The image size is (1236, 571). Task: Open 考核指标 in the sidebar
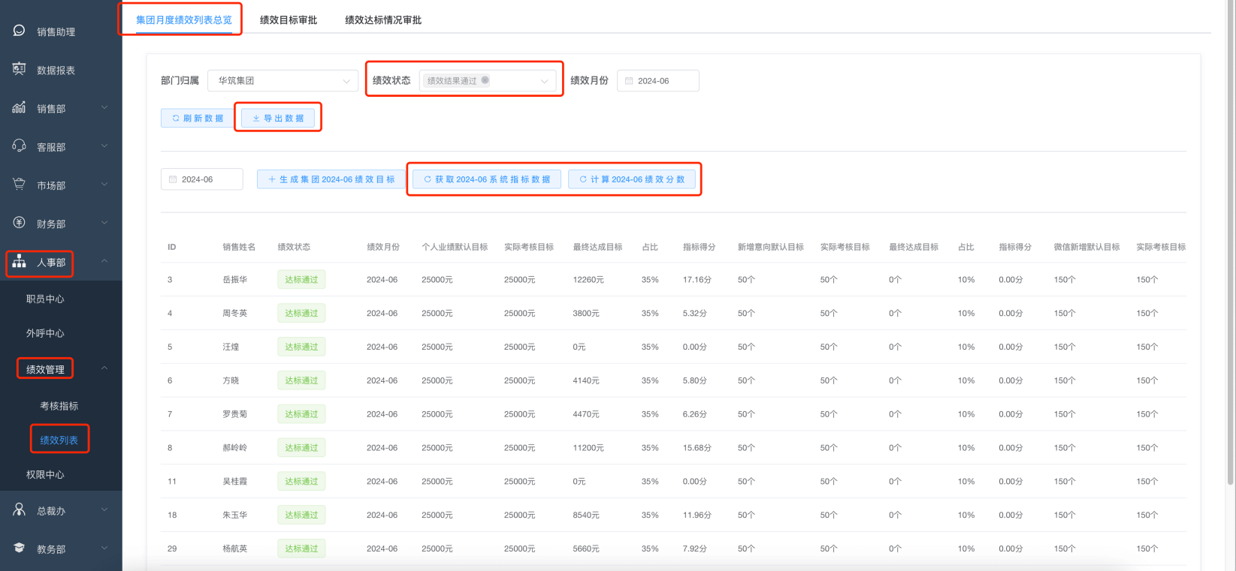pyautogui.click(x=59, y=406)
